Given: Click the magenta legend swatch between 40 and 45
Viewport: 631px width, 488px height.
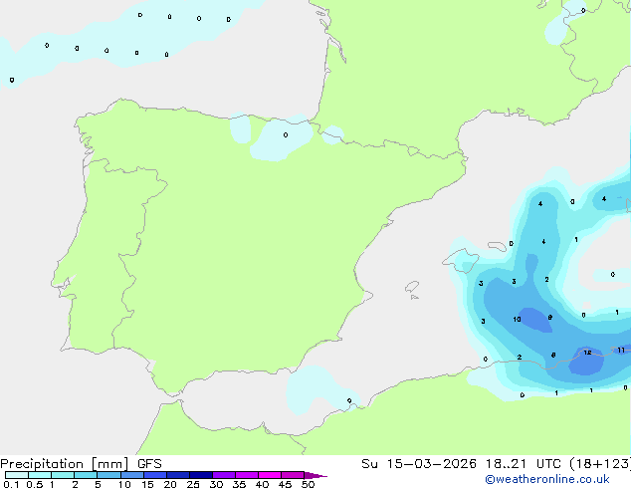Looking at the screenshot, I should (x=270, y=475).
